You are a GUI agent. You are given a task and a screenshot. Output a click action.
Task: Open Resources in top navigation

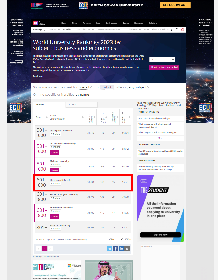139,23
